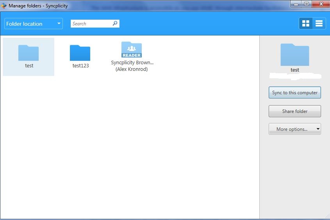Viewport: 330px width, 220px height.
Task: Click the Syncplicity Brown... (Alex Kronrod) label
Action: pos(132,66)
